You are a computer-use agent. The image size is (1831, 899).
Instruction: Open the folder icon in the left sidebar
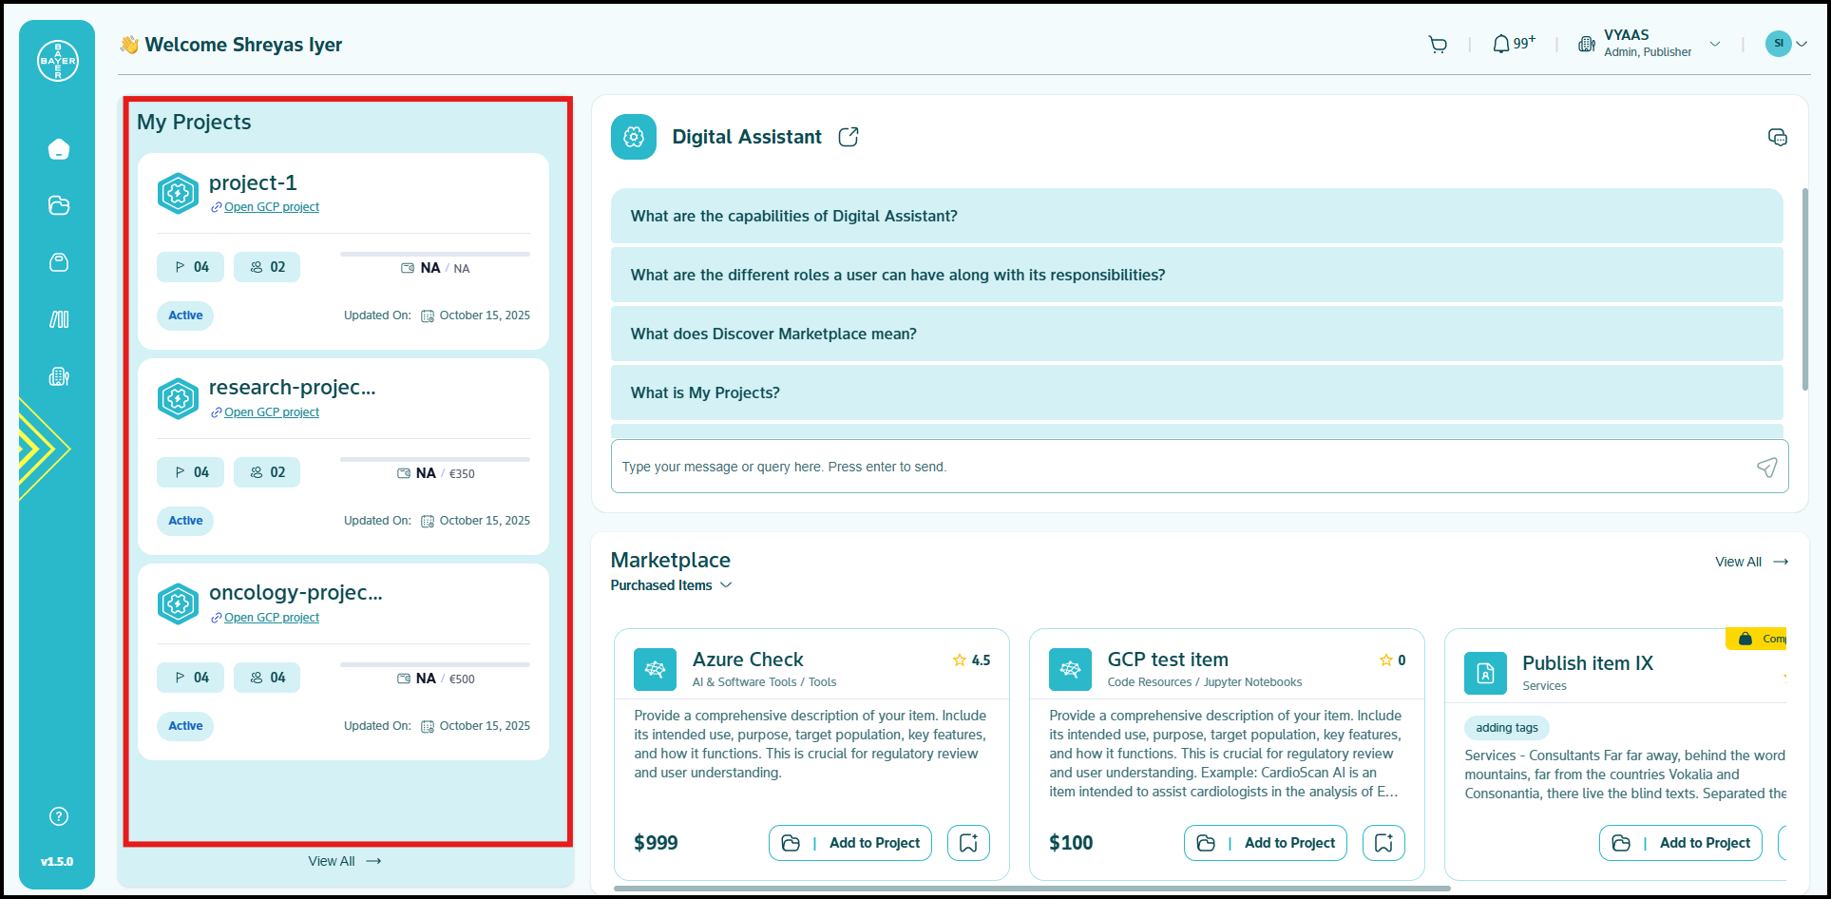point(59,205)
